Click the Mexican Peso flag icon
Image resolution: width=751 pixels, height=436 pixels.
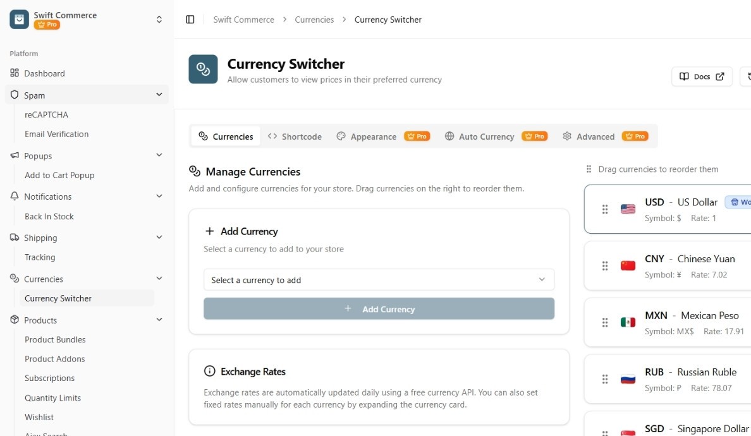(x=628, y=322)
